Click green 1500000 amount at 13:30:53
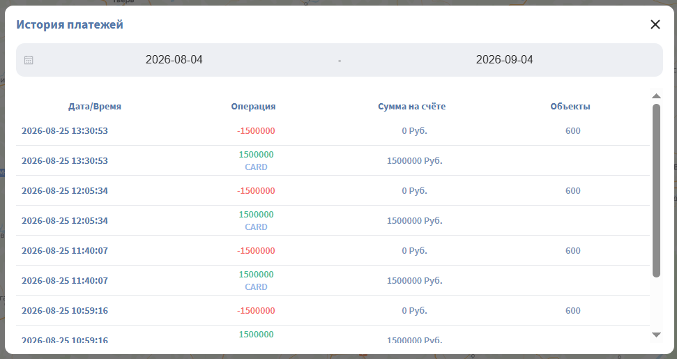677x359 pixels. (256, 155)
